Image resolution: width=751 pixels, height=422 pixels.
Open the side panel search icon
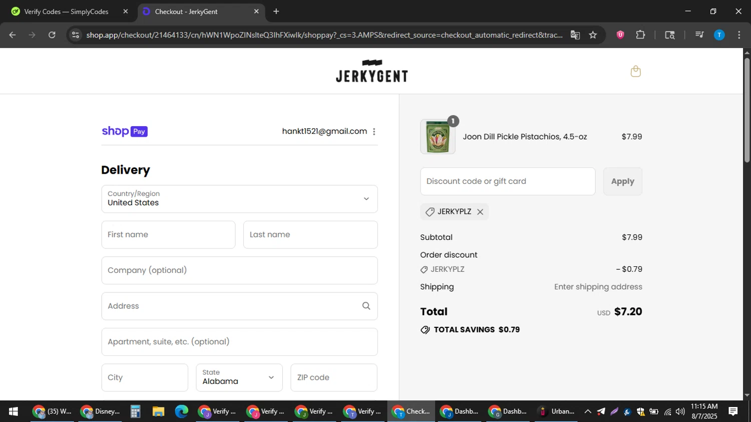click(669, 35)
